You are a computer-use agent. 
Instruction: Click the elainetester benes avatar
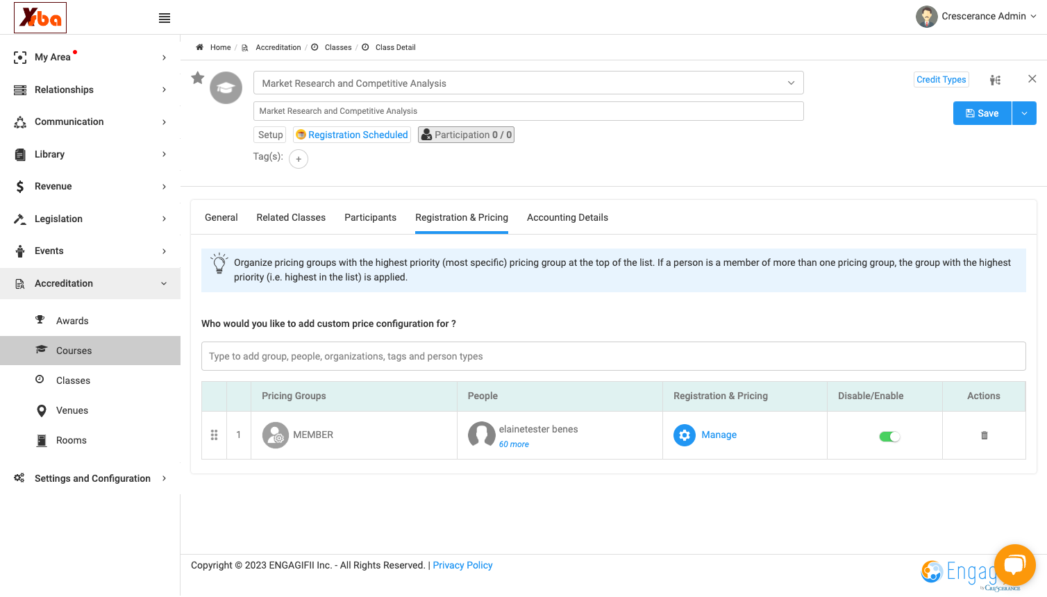tap(482, 435)
